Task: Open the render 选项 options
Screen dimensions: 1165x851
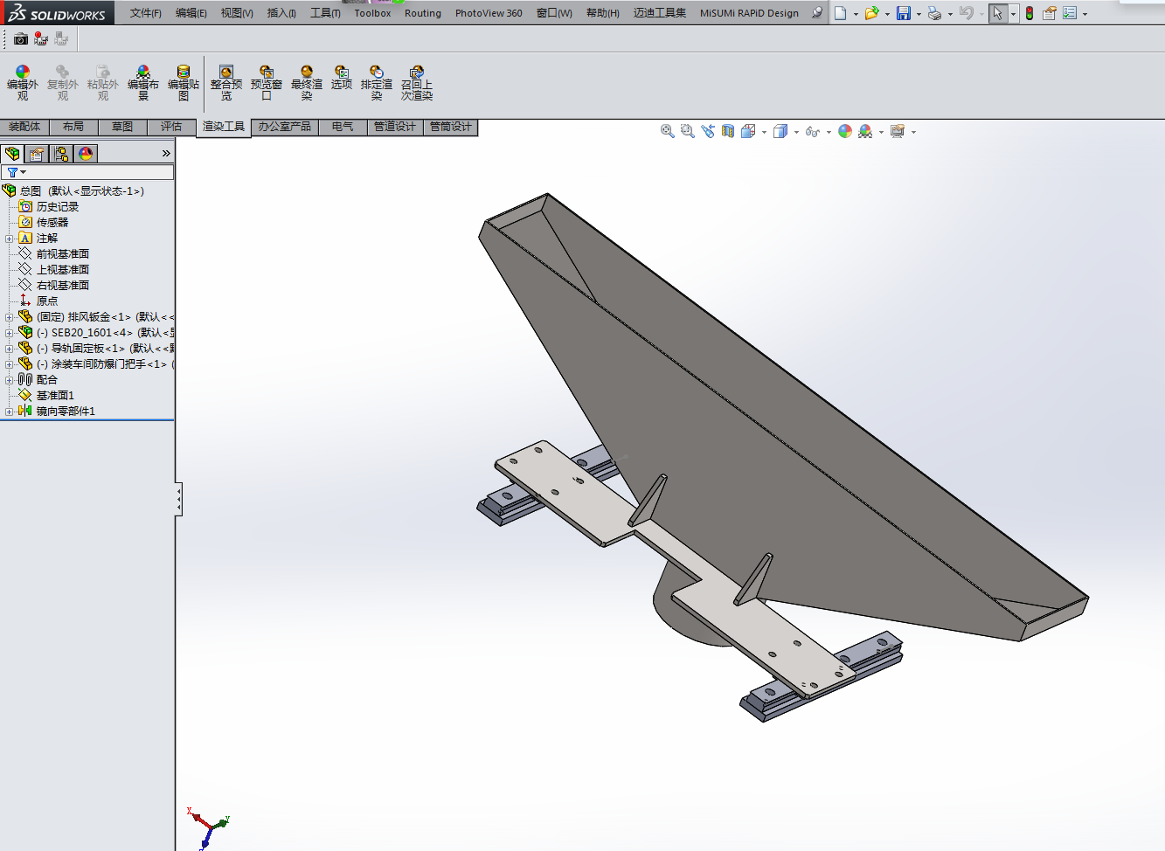Action: click(342, 78)
